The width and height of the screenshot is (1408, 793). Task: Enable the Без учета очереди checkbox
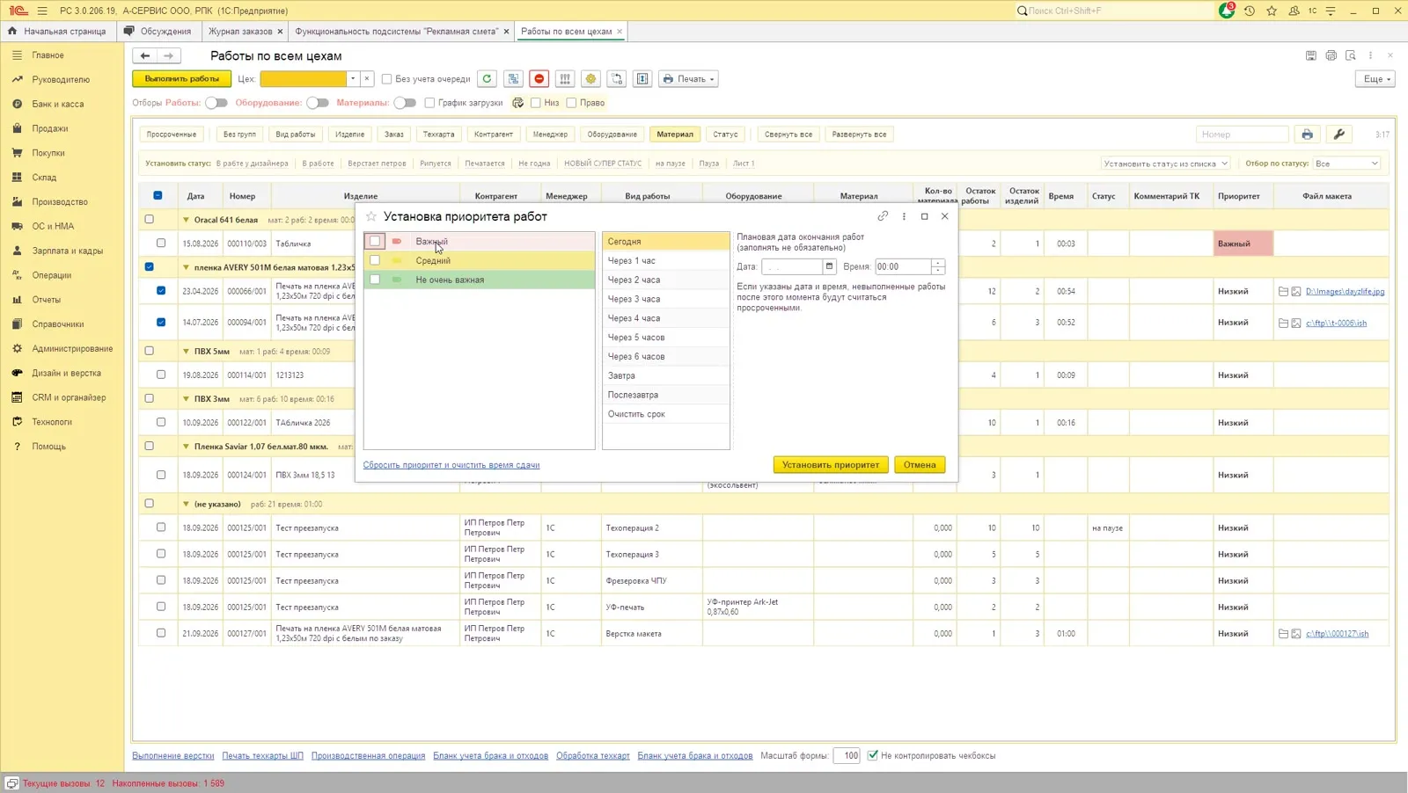click(386, 79)
